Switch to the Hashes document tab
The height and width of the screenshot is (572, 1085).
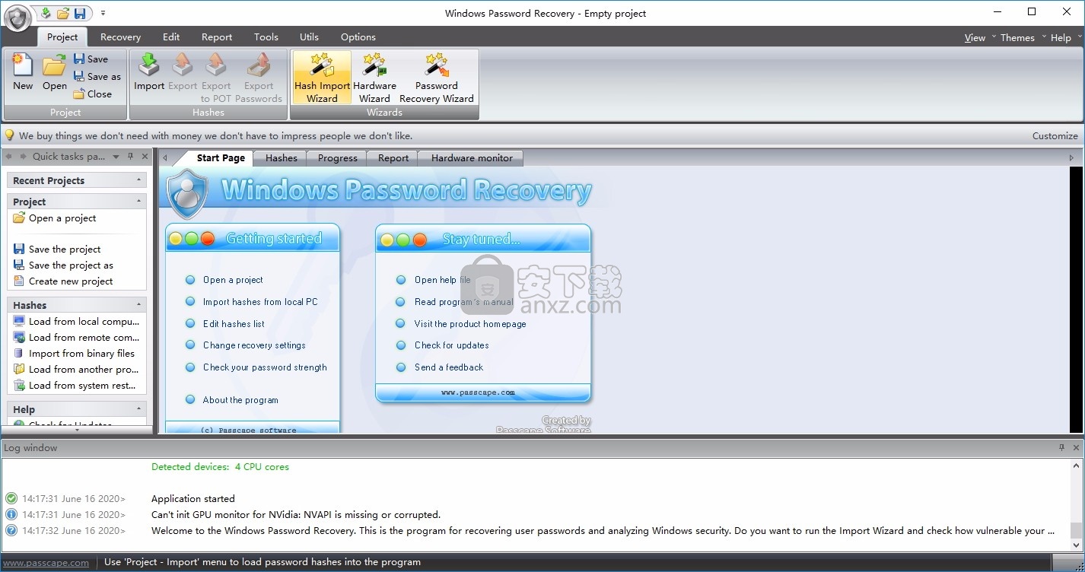pos(281,157)
